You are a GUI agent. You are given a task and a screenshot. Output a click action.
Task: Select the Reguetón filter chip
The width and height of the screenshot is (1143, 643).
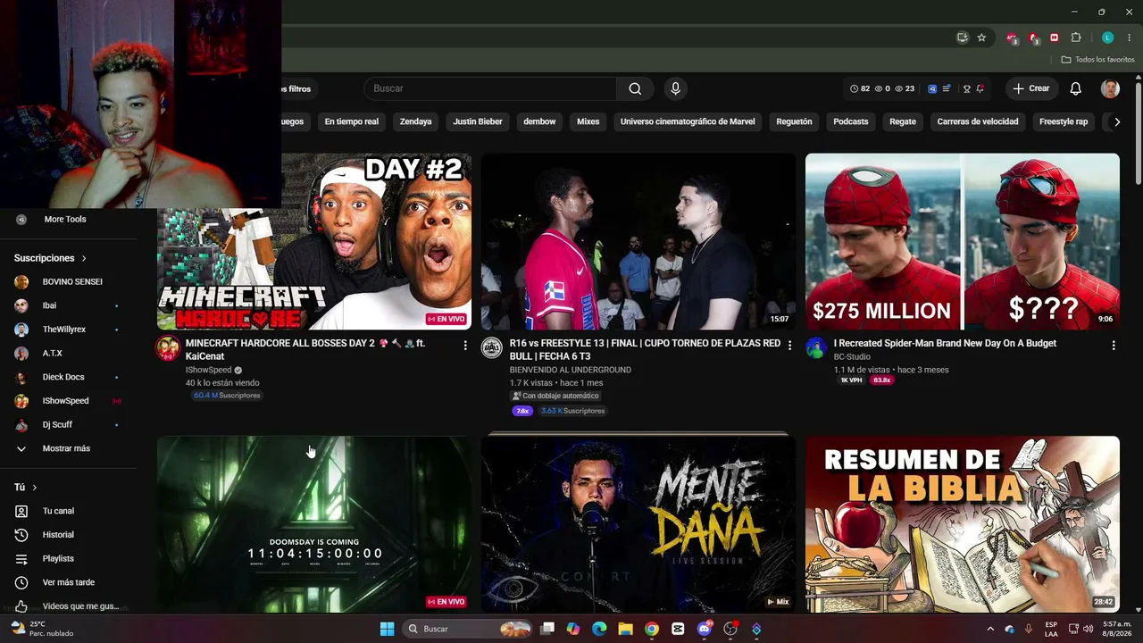pos(795,121)
